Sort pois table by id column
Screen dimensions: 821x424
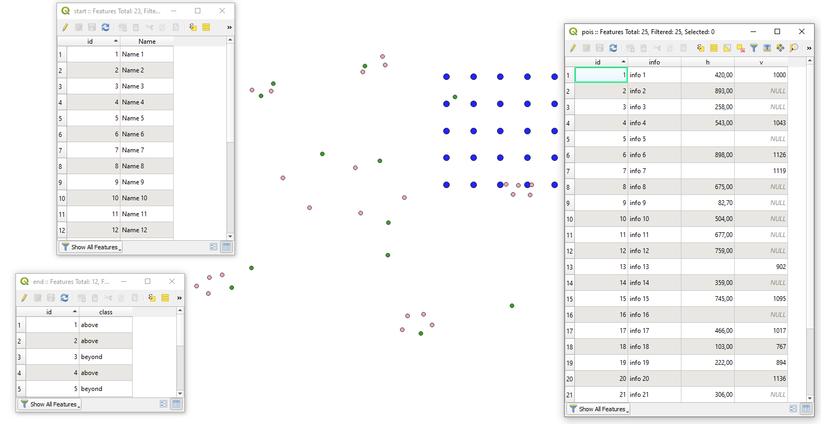[601, 62]
